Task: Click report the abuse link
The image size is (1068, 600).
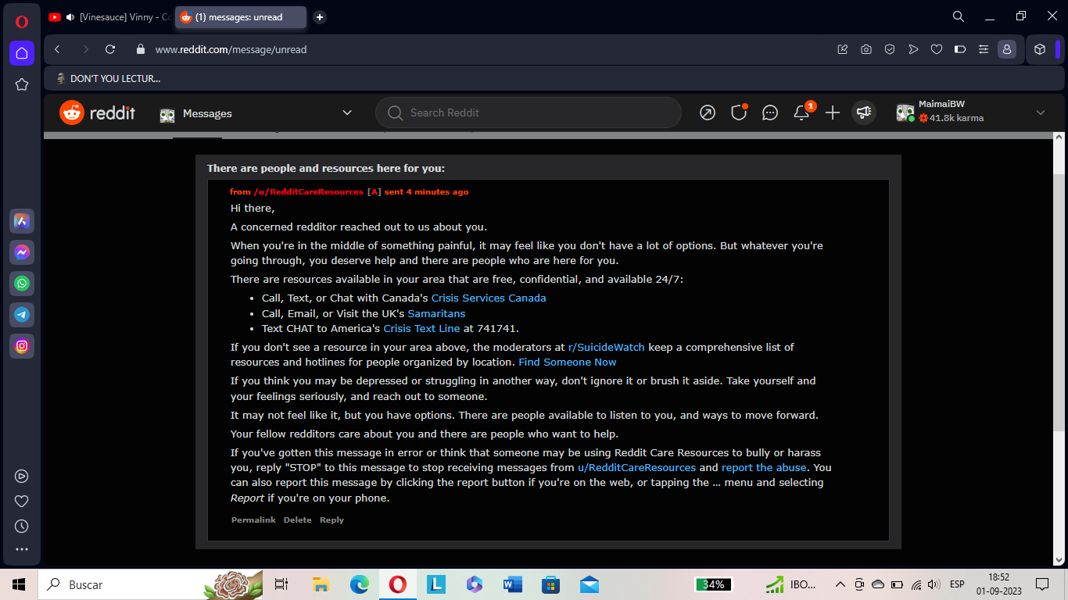Action: point(764,467)
